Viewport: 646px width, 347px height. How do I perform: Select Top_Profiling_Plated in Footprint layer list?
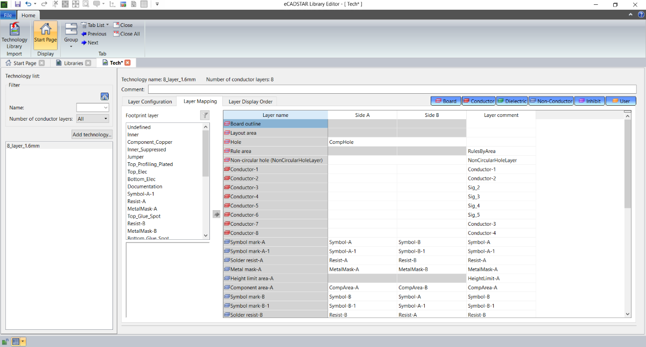pyautogui.click(x=164, y=164)
